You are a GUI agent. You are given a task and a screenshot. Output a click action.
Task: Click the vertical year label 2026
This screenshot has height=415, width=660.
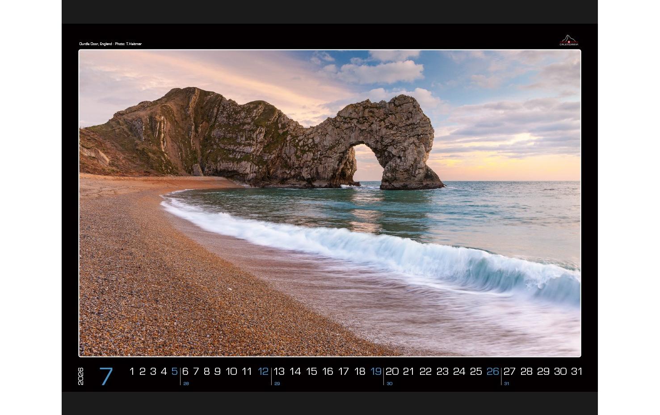coord(80,377)
